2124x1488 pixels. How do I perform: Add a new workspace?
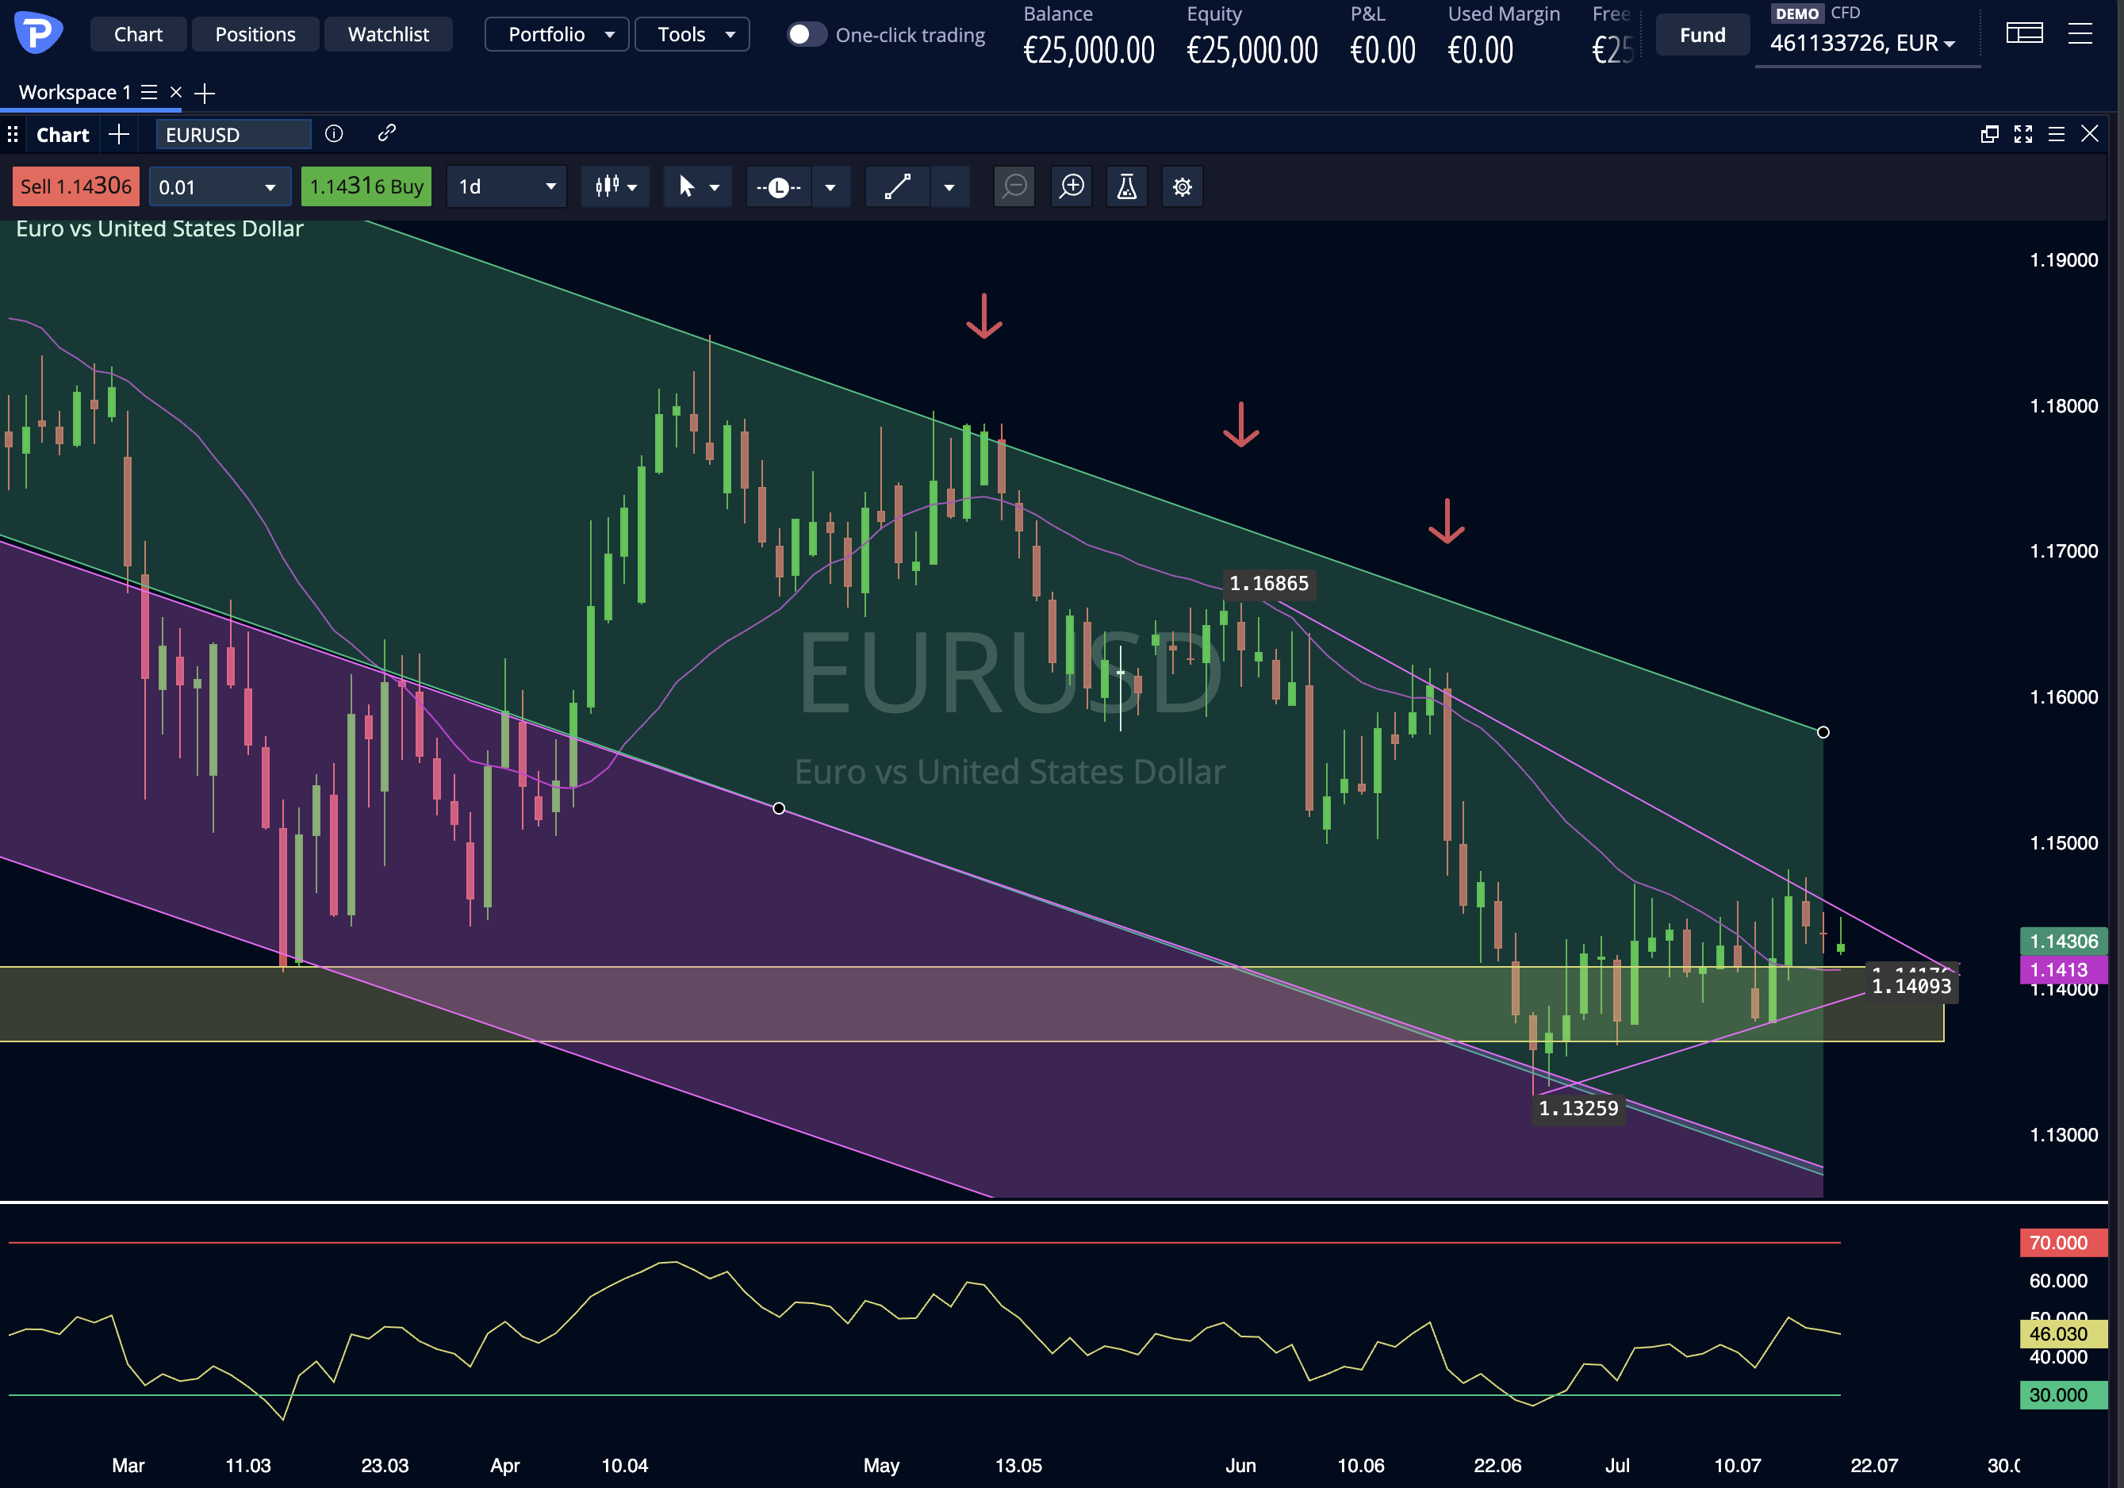click(205, 93)
